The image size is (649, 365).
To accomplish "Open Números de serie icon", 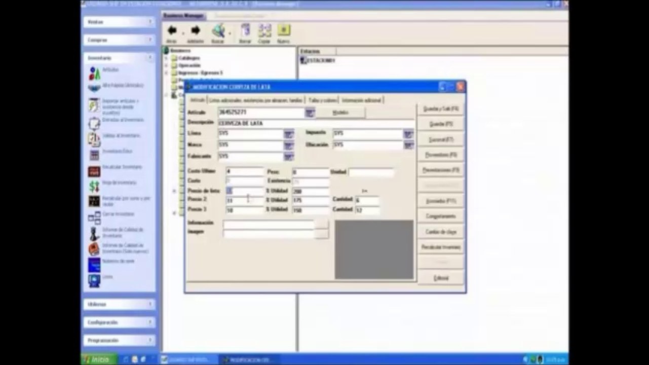I will tap(94, 265).
